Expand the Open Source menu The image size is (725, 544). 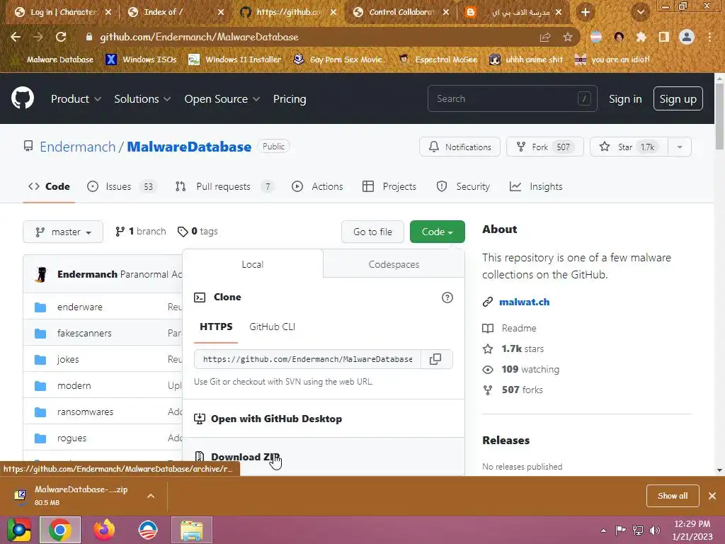(x=222, y=99)
